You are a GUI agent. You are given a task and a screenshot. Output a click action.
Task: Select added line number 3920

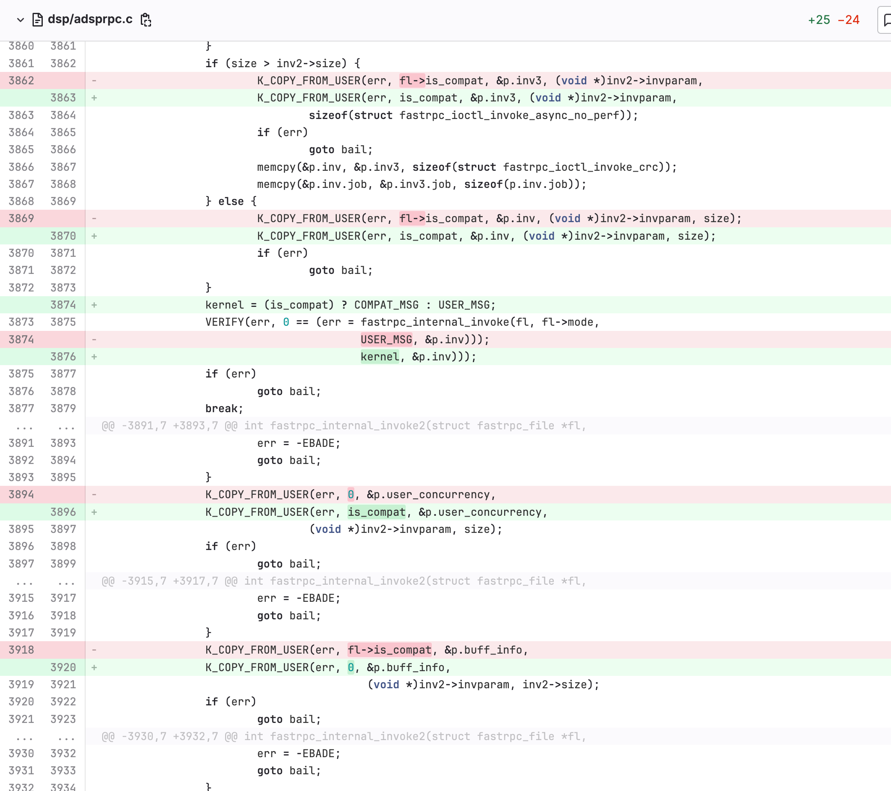(x=63, y=667)
